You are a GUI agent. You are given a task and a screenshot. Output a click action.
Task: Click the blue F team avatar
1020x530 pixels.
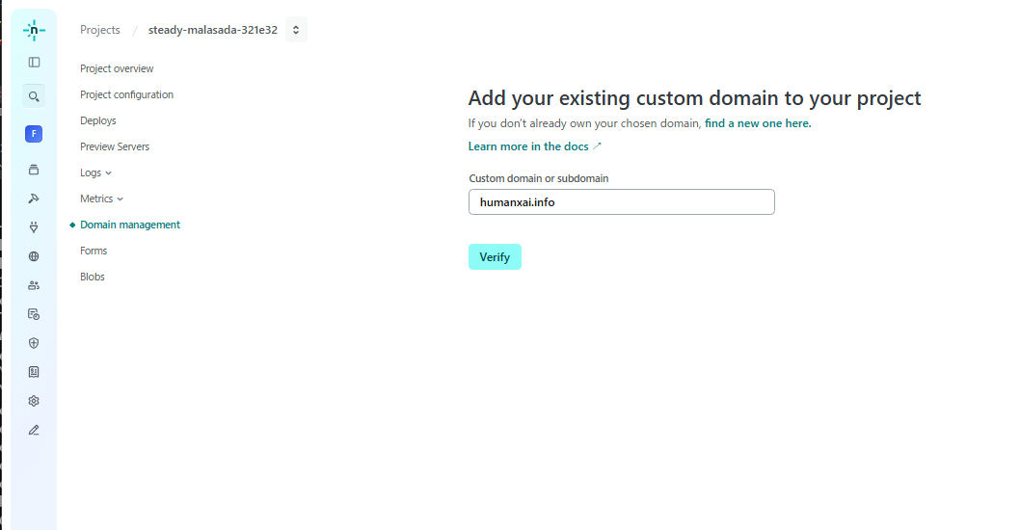pos(34,134)
